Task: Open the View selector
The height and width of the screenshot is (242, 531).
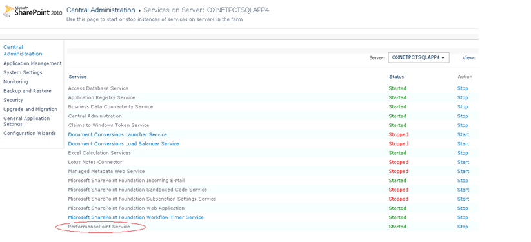Action: point(468,58)
